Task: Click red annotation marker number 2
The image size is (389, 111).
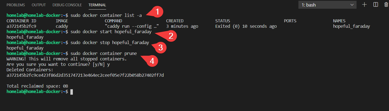Action: (x=171, y=36)
